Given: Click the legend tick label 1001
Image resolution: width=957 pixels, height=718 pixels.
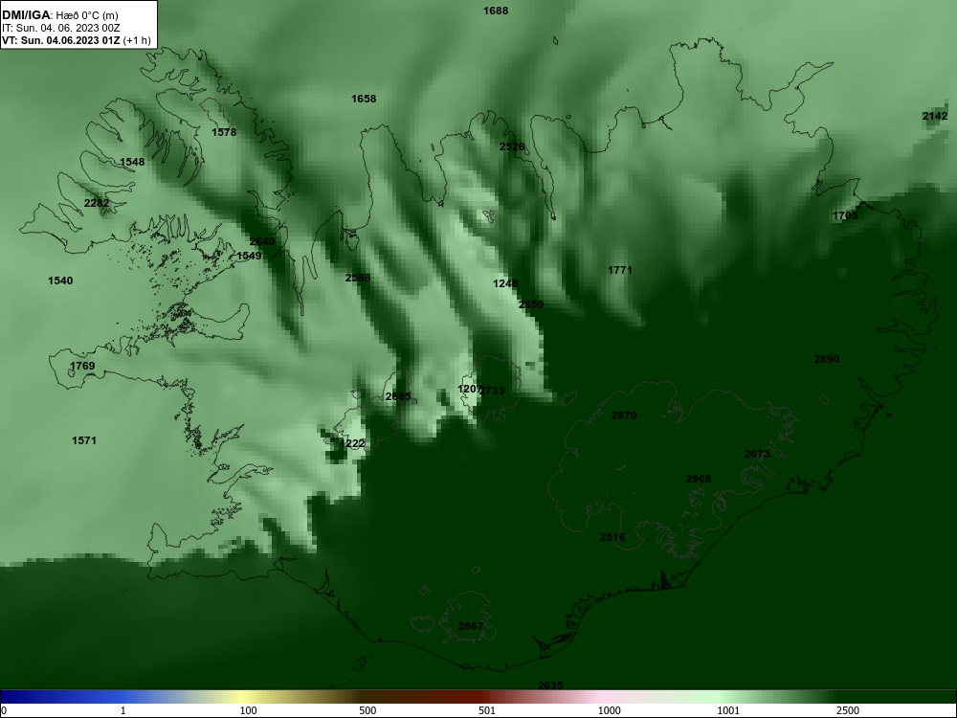Looking at the screenshot, I should tap(728, 710).
